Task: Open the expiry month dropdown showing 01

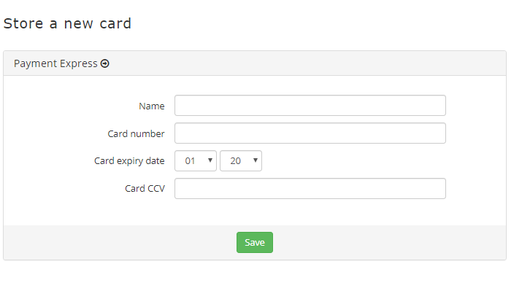Action: pos(196,161)
